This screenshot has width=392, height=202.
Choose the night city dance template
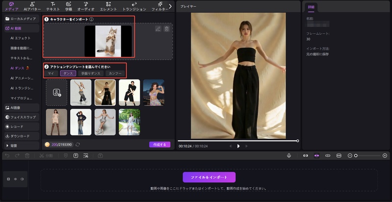pos(154,92)
